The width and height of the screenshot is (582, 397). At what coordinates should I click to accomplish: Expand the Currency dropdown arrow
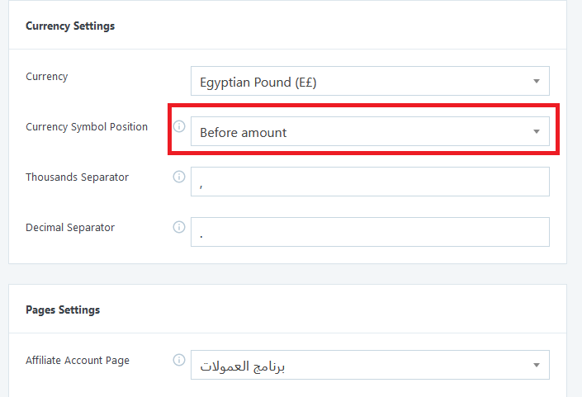point(537,81)
